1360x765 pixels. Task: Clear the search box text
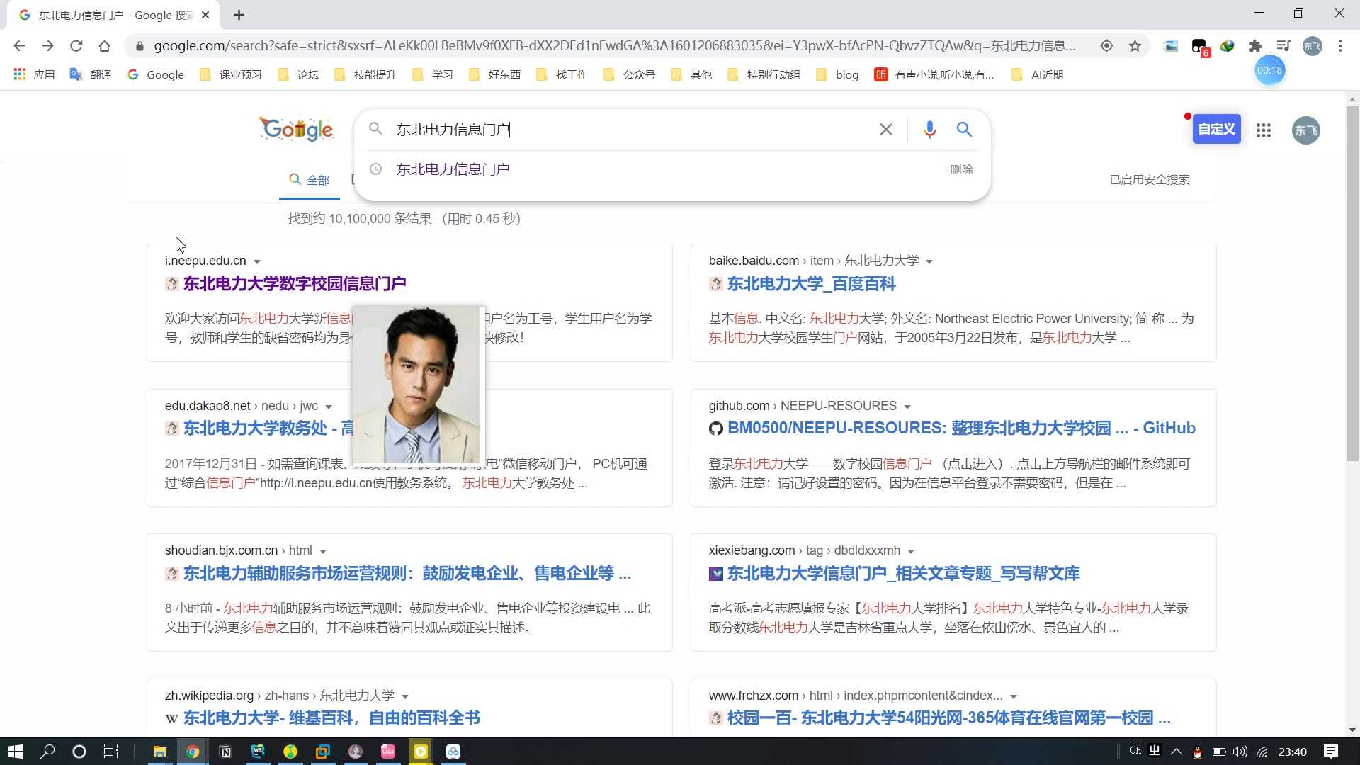[x=885, y=130]
